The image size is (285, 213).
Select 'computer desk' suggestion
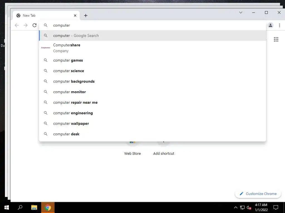(152, 134)
